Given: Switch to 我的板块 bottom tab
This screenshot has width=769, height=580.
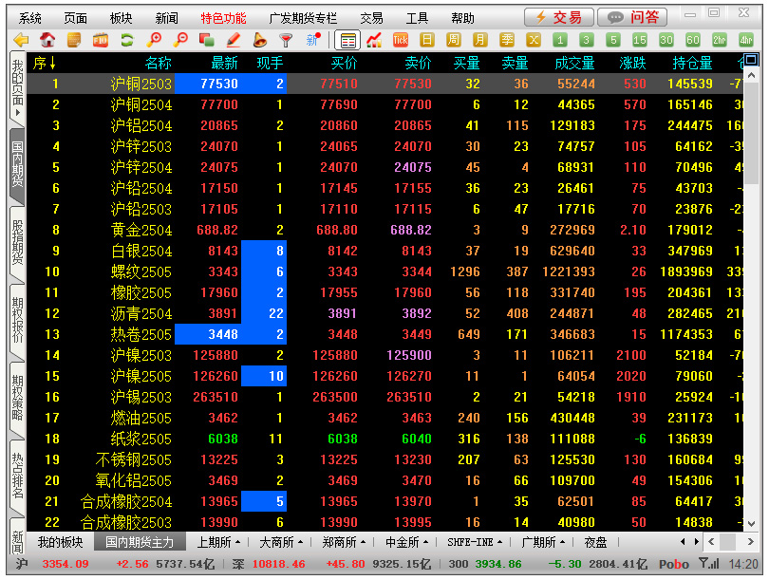Looking at the screenshot, I should pos(60,542).
